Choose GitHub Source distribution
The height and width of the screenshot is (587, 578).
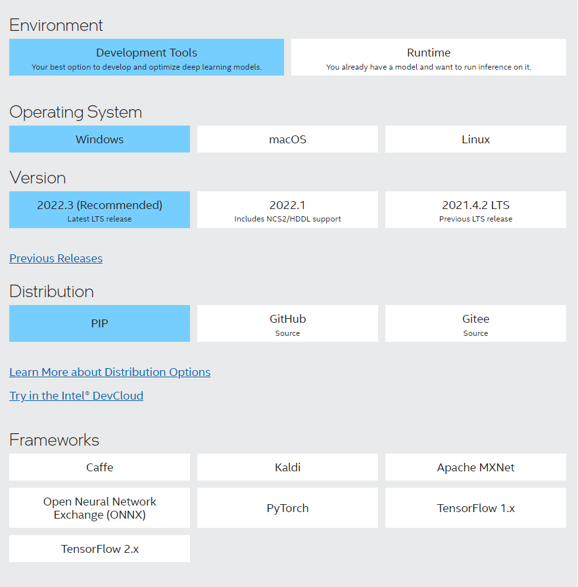pos(288,323)
